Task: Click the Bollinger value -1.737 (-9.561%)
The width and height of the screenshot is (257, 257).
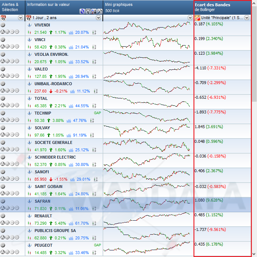Action: tap(210, 229)
